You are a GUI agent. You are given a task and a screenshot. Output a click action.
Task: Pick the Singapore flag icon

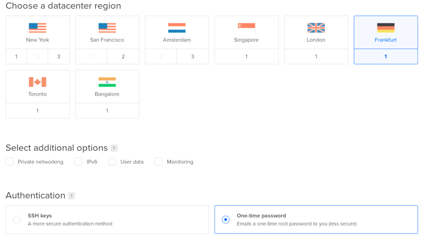[x=246, y=28]
